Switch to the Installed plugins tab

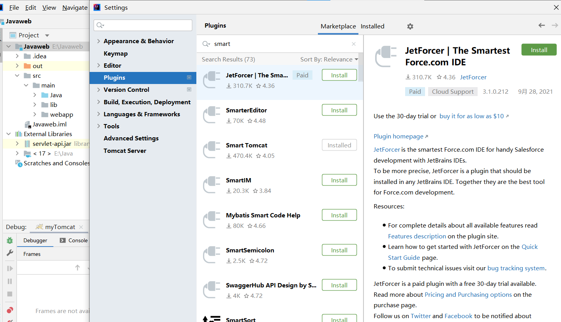(x=372, y=26)
